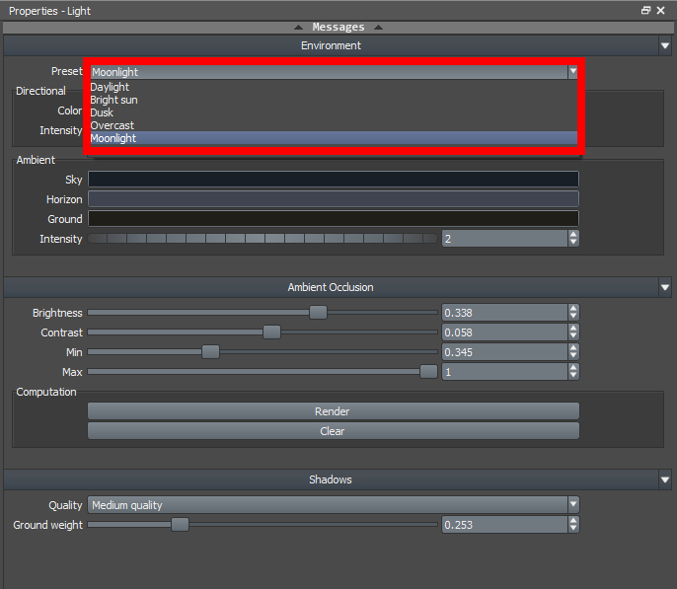Select the Overcast preset option
Screen dimensions: 677x589
point(334,125)
